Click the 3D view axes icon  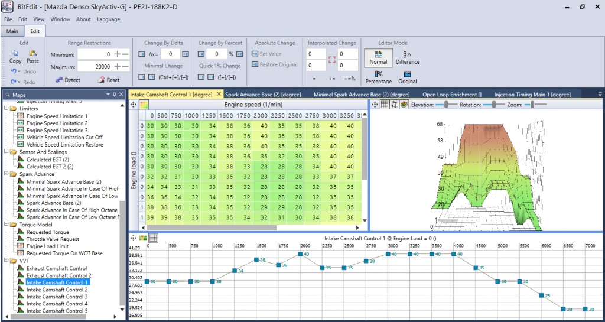[394, 105]
